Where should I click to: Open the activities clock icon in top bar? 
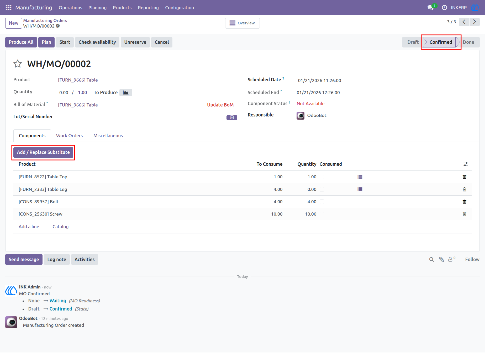coord(444,8)
